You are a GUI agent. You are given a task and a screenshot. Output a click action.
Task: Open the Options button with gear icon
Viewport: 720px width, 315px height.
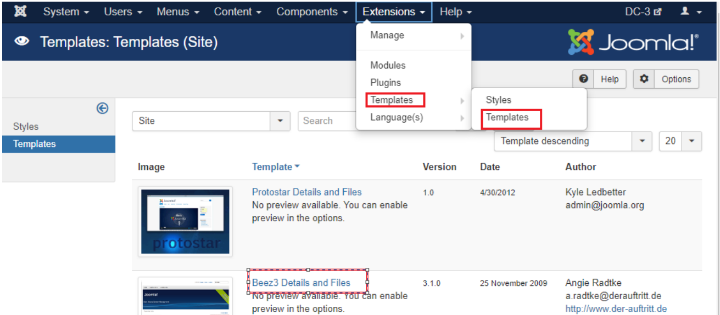[x=666, y=79]
